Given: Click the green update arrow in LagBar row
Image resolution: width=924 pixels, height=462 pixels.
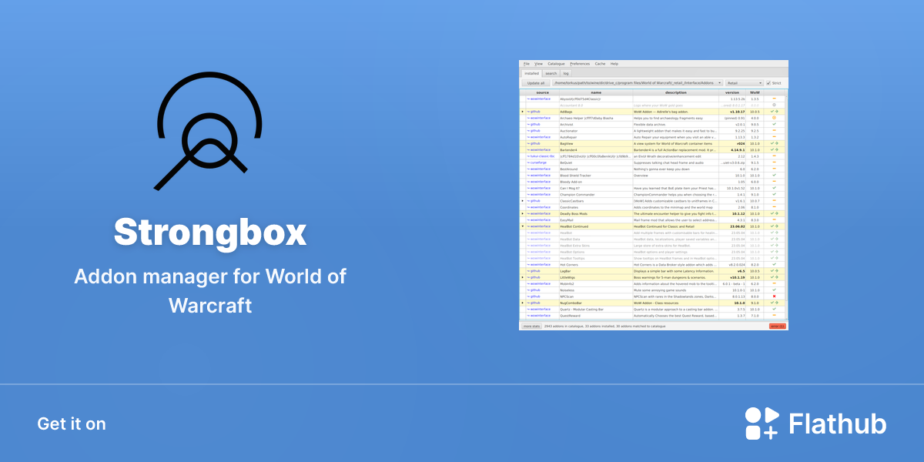Looking at the screenshot, I should 777,271.
